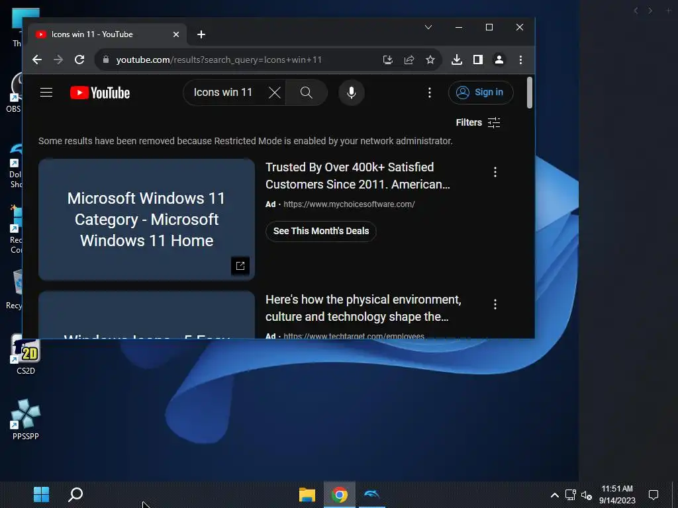Screen dimensions: 678x508
Task: Open the clock showing 11:51 AM
Action: coord(617,495)
